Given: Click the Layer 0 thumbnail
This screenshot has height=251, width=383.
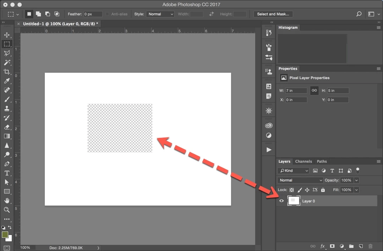Looking at the screenshot, I should coord(294,201).
